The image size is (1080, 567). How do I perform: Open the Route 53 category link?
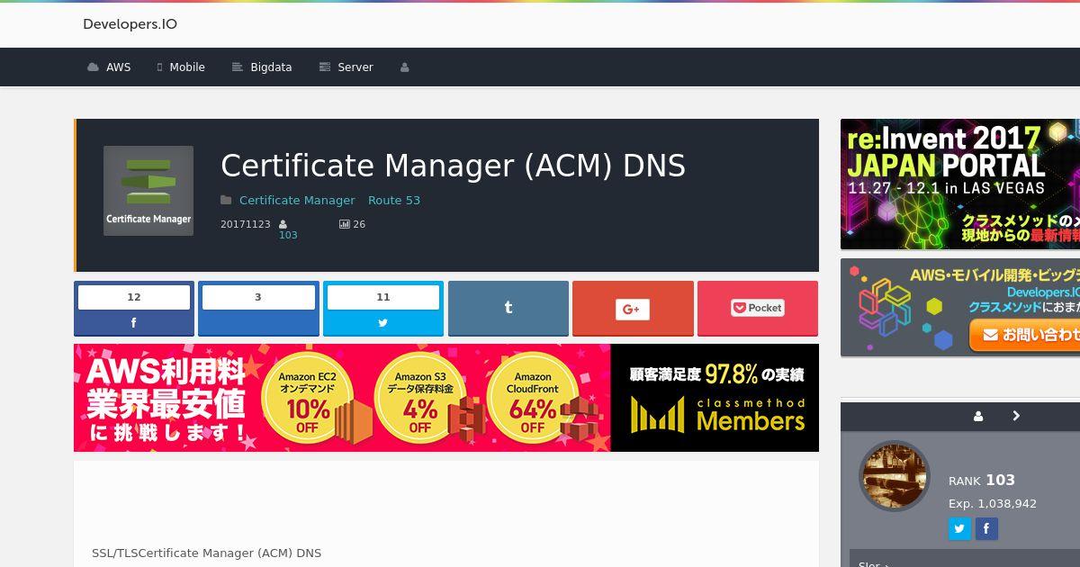tap(394, 200)
